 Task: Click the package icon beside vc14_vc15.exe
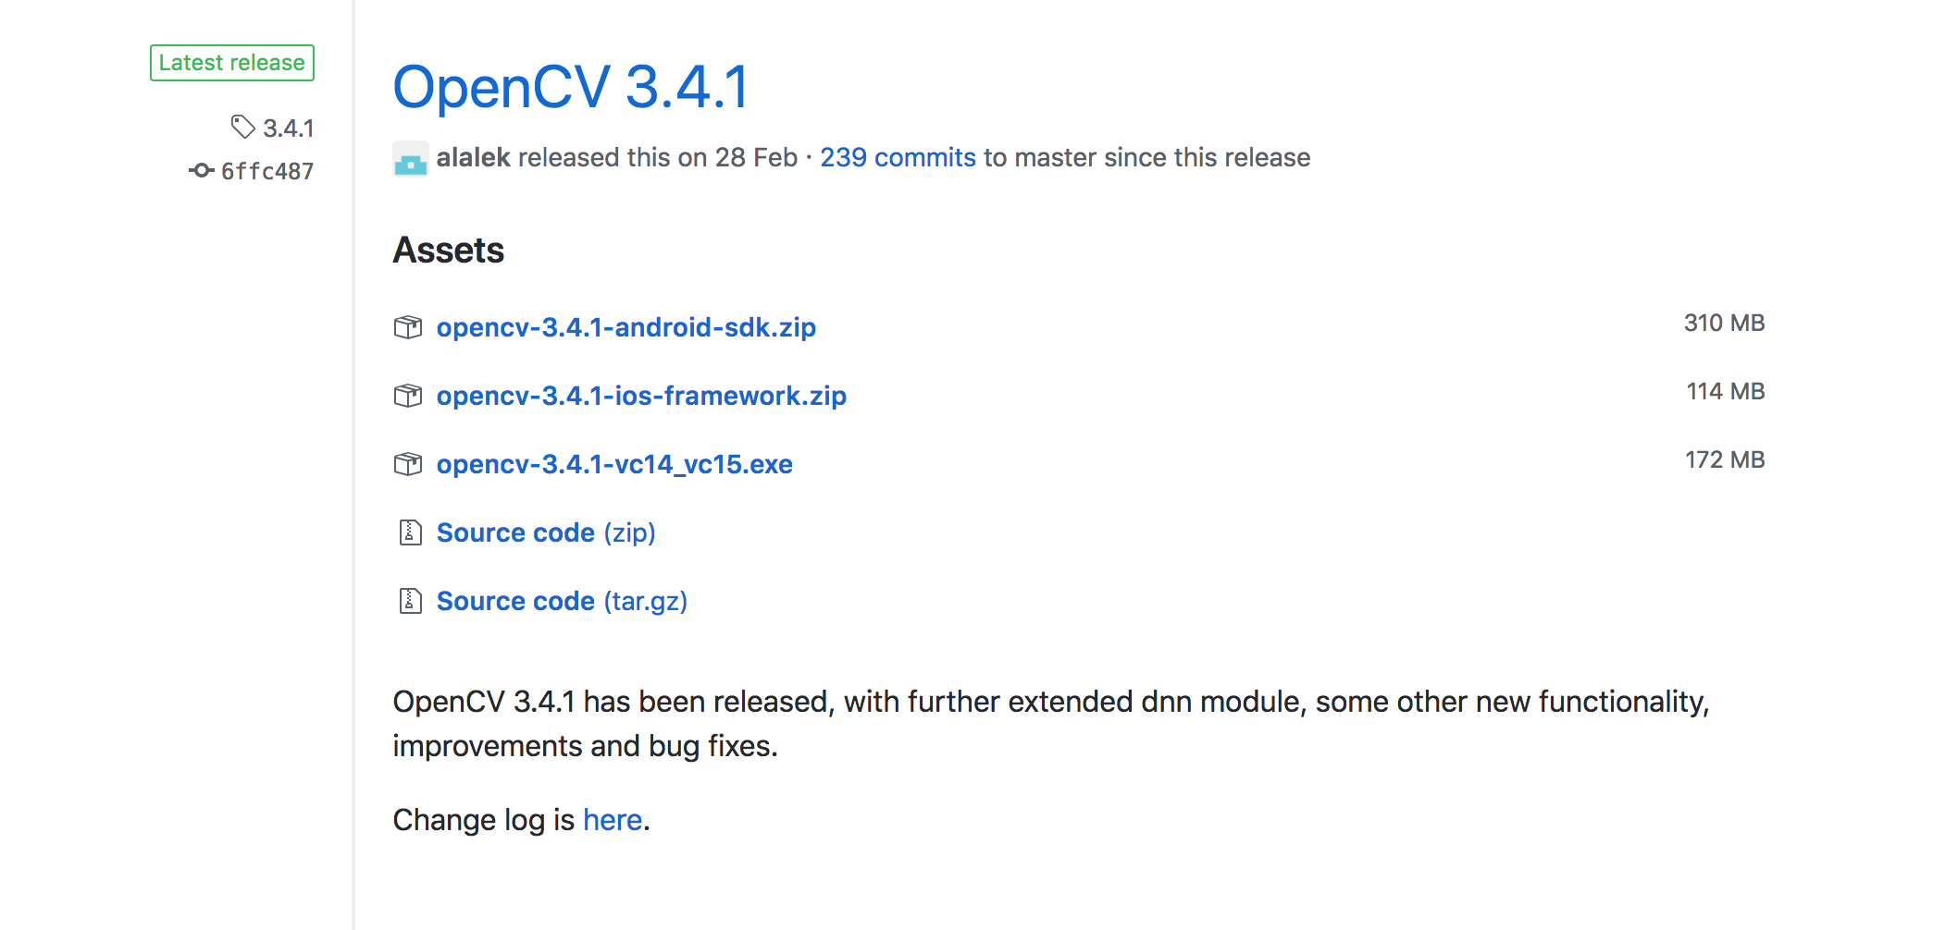(x=408, y=464)
